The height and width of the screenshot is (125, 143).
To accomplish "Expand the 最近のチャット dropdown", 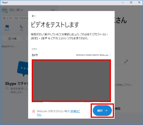I will (9, 46).
